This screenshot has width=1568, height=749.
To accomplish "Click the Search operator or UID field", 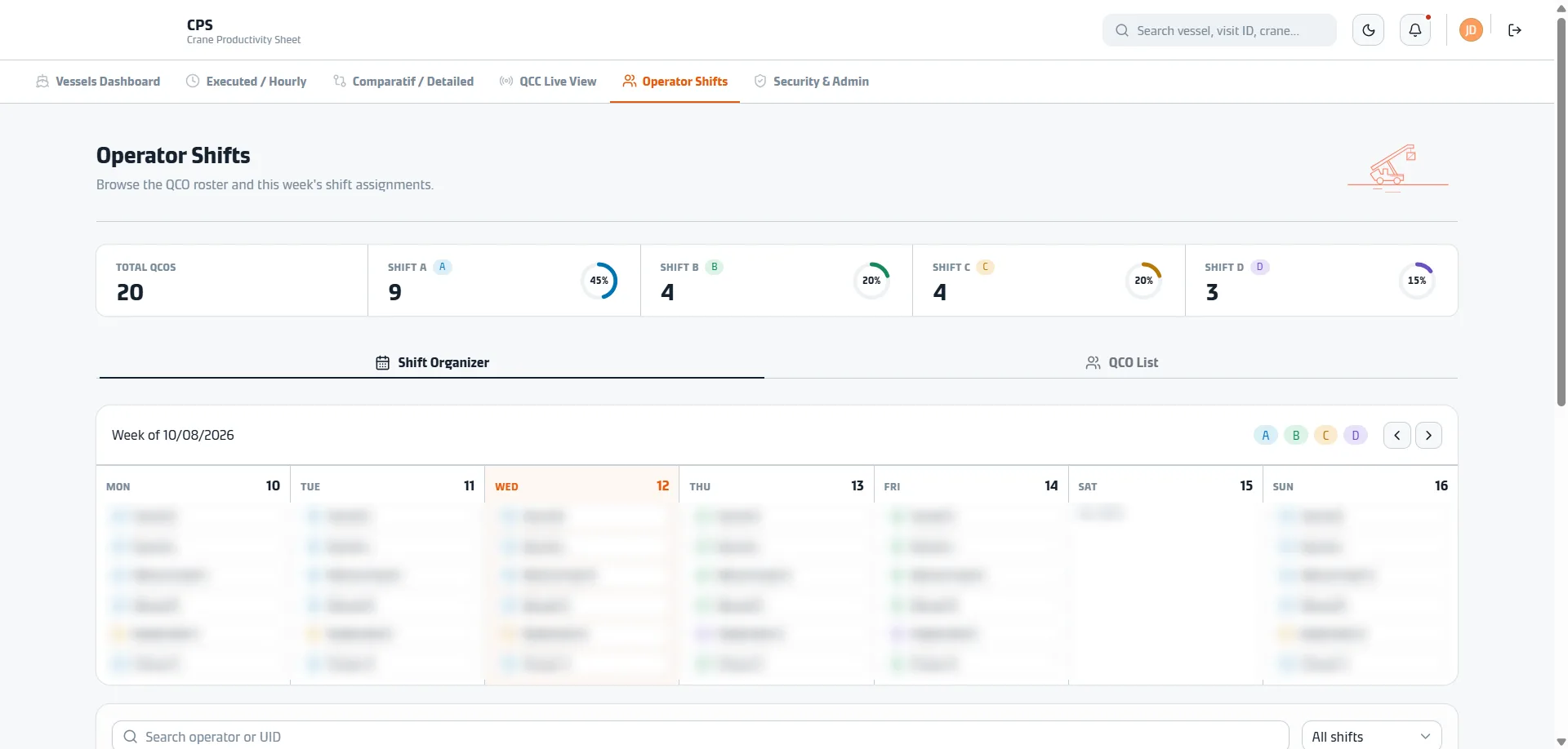I will pyautogui.click(x=700, y=737).
